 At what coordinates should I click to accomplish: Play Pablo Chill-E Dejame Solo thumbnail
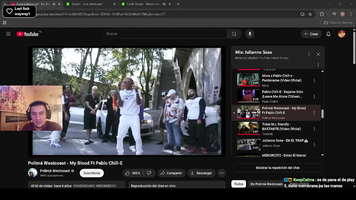point(248,96)
